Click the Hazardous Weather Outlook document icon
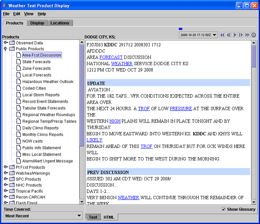 (18, 81)
